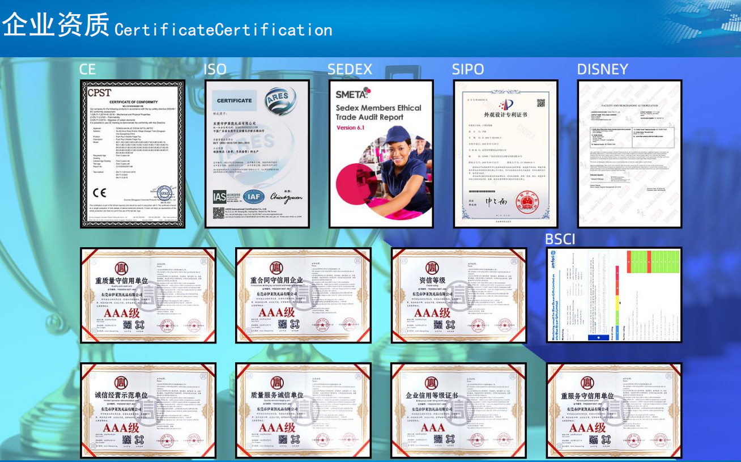Click the IAF badge on the ISO certificate

[254, 197]
